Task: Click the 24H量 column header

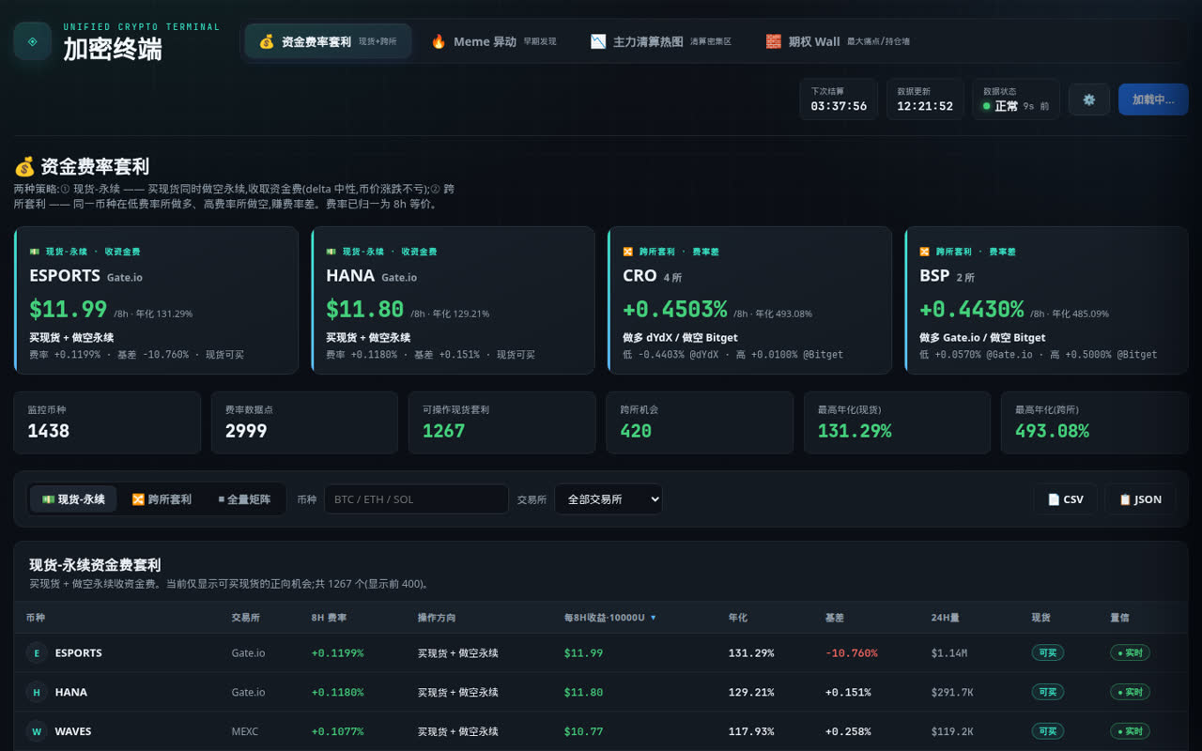Action: click(x=946, y=618)
